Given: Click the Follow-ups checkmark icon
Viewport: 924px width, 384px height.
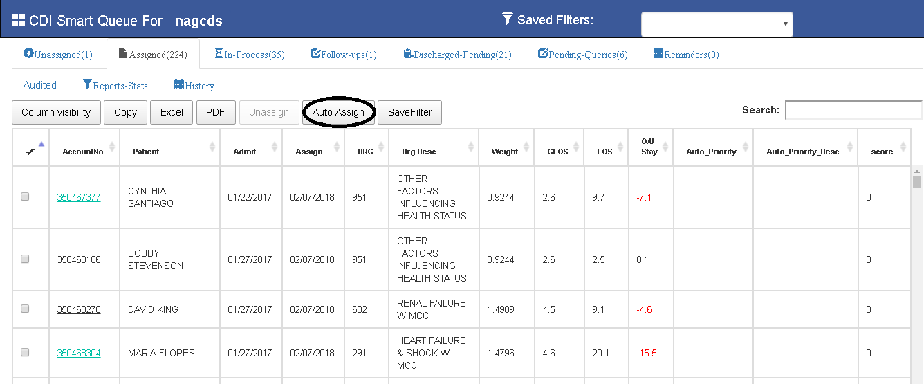Looking at the screenshot, I should click(315, 53).
